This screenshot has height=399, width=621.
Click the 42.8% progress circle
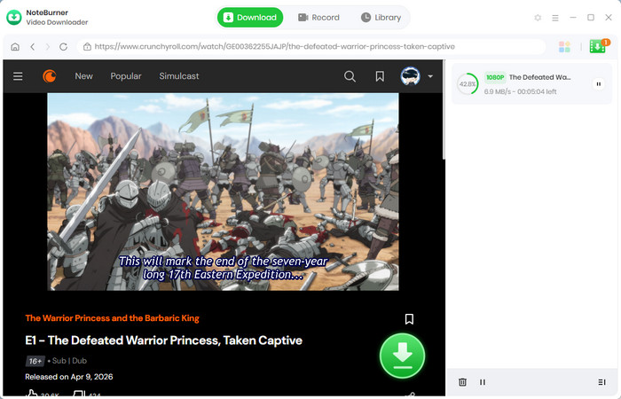click(468, 84)
